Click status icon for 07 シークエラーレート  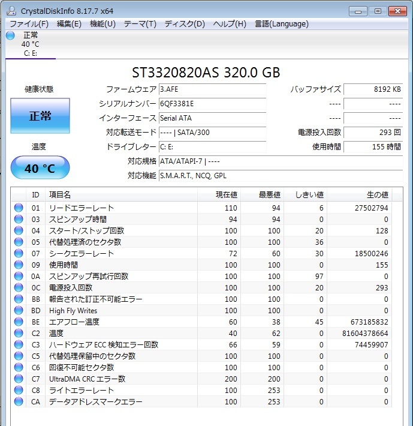(x=19, y=253)
